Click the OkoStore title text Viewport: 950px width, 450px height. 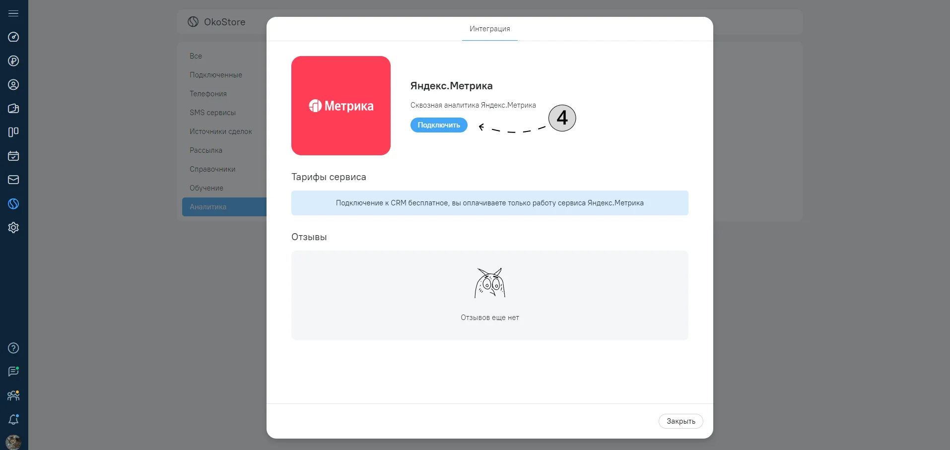225,22
